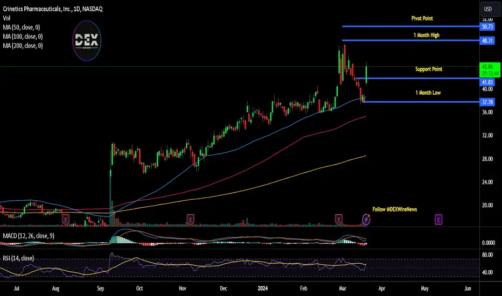Click the 28.00 price axis label
The height and width of the screenshot is (296, 502).
pos(487,159)
